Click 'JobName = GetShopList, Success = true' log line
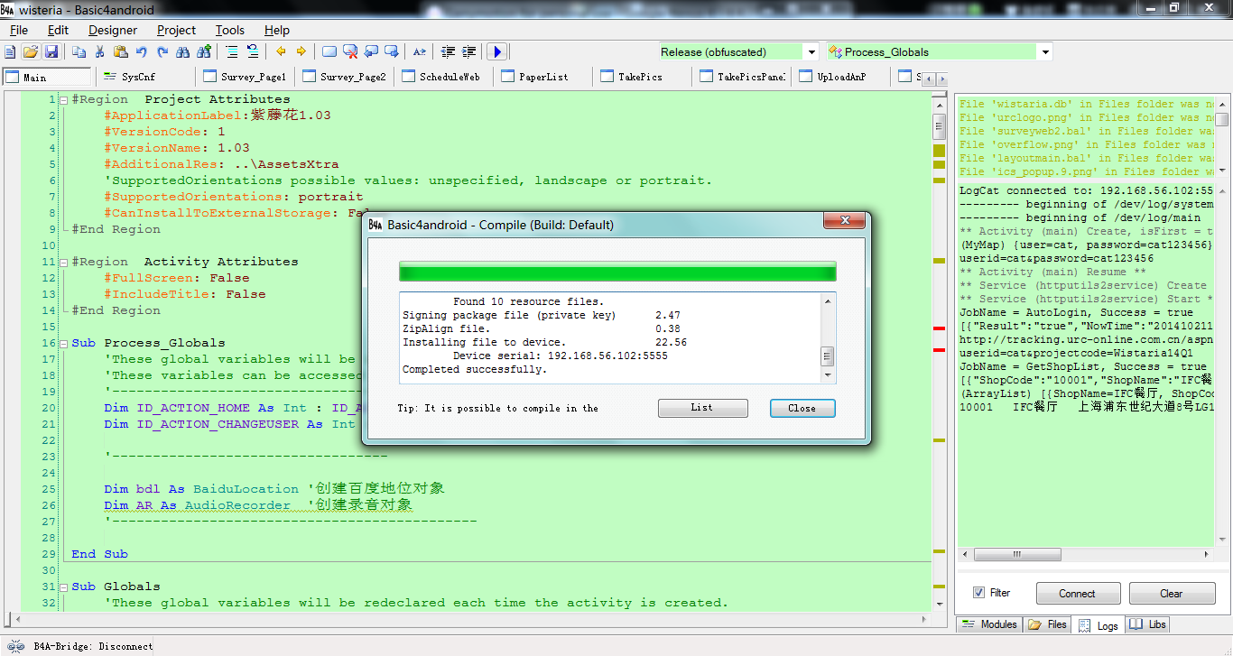This screenshot has height=656, width=1233. tap(1076, 366)
